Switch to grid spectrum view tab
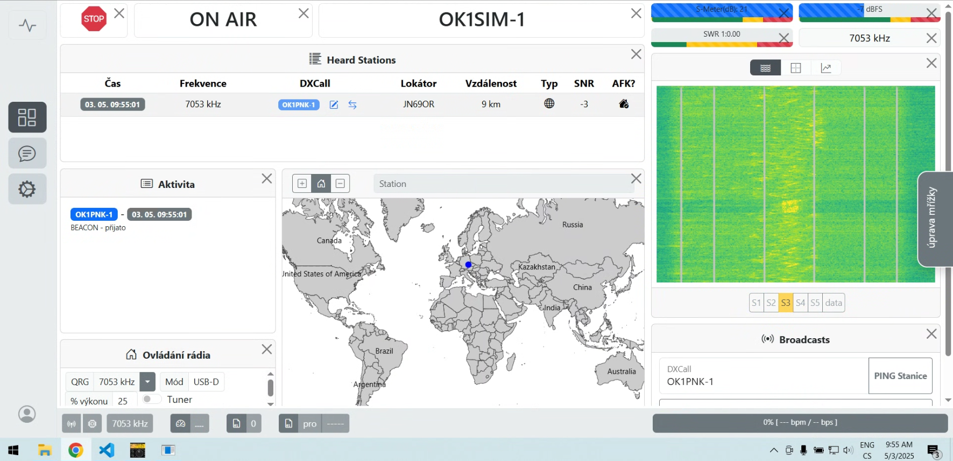 pyautogui.click(x=796, y=68)
